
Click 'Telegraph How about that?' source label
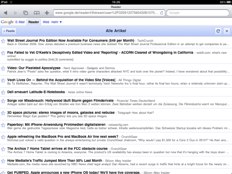135,113
